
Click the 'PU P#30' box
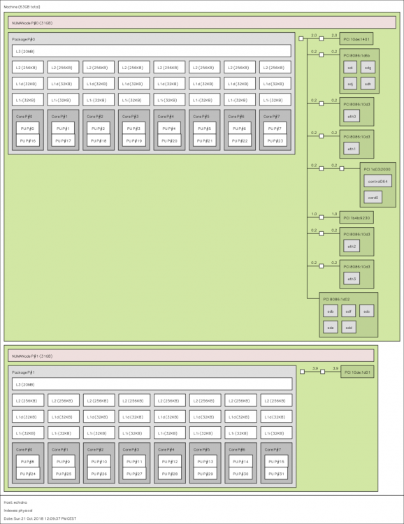[x=241, y=474]
